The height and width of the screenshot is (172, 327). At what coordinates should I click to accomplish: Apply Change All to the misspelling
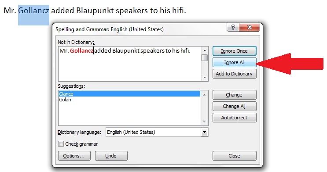point(235,106)
